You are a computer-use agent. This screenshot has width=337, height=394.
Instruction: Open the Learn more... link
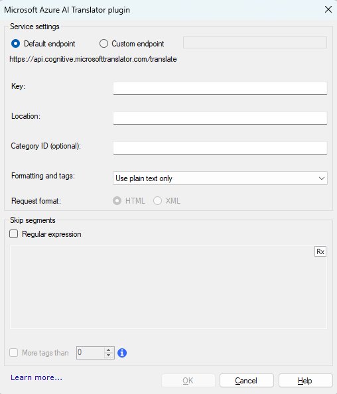click(36, 377)
